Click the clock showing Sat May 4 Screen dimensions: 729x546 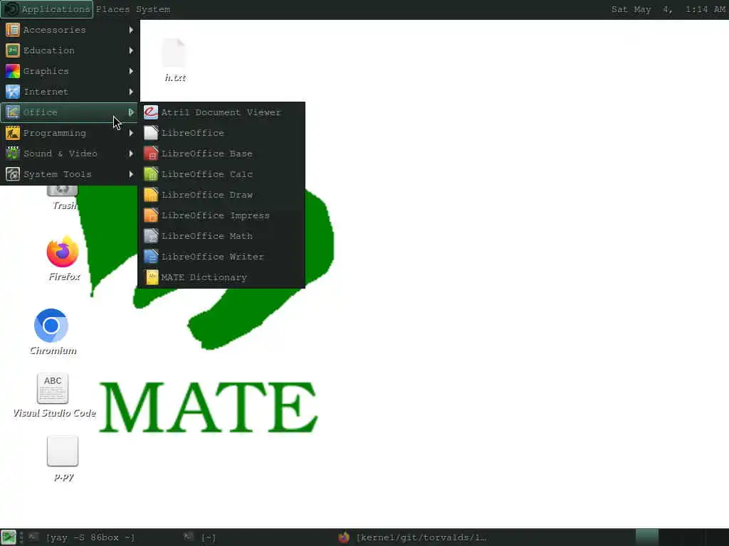click(x=668, y=9)
